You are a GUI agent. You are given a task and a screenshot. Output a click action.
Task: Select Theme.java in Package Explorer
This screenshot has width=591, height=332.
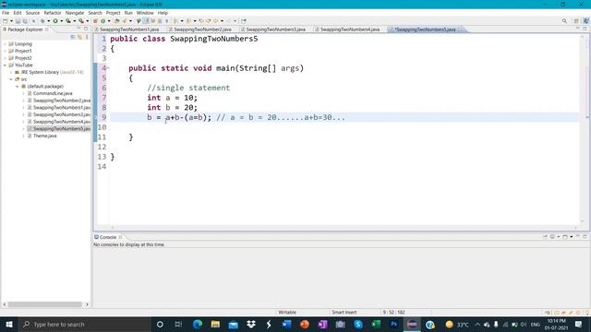tap(44, 136)
